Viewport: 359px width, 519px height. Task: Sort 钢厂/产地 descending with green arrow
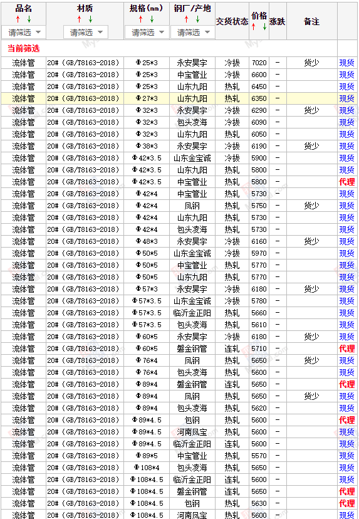[197, 19]
